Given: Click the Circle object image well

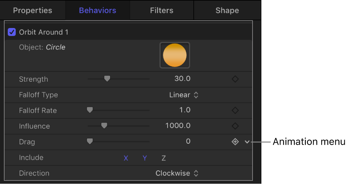Looking at the screenshot, I should tap(175, 55).
